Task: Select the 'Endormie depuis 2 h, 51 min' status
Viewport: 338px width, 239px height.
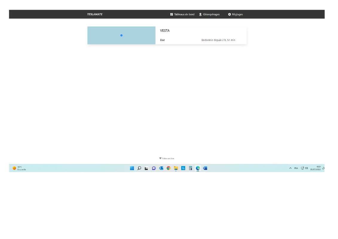Action: [218, 40]
